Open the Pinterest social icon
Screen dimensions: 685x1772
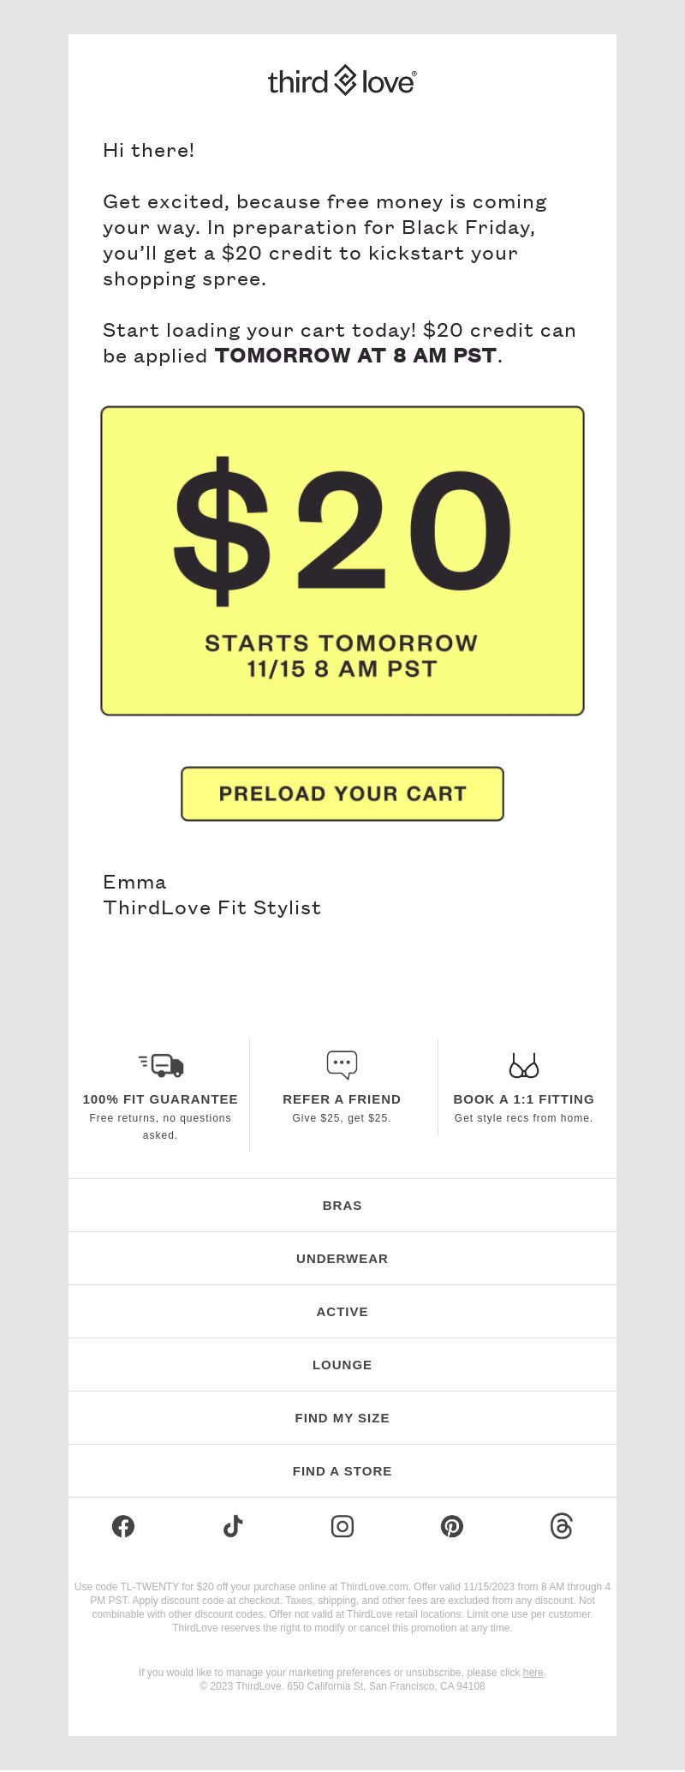pyautogui.click(x=452, y=1526)
